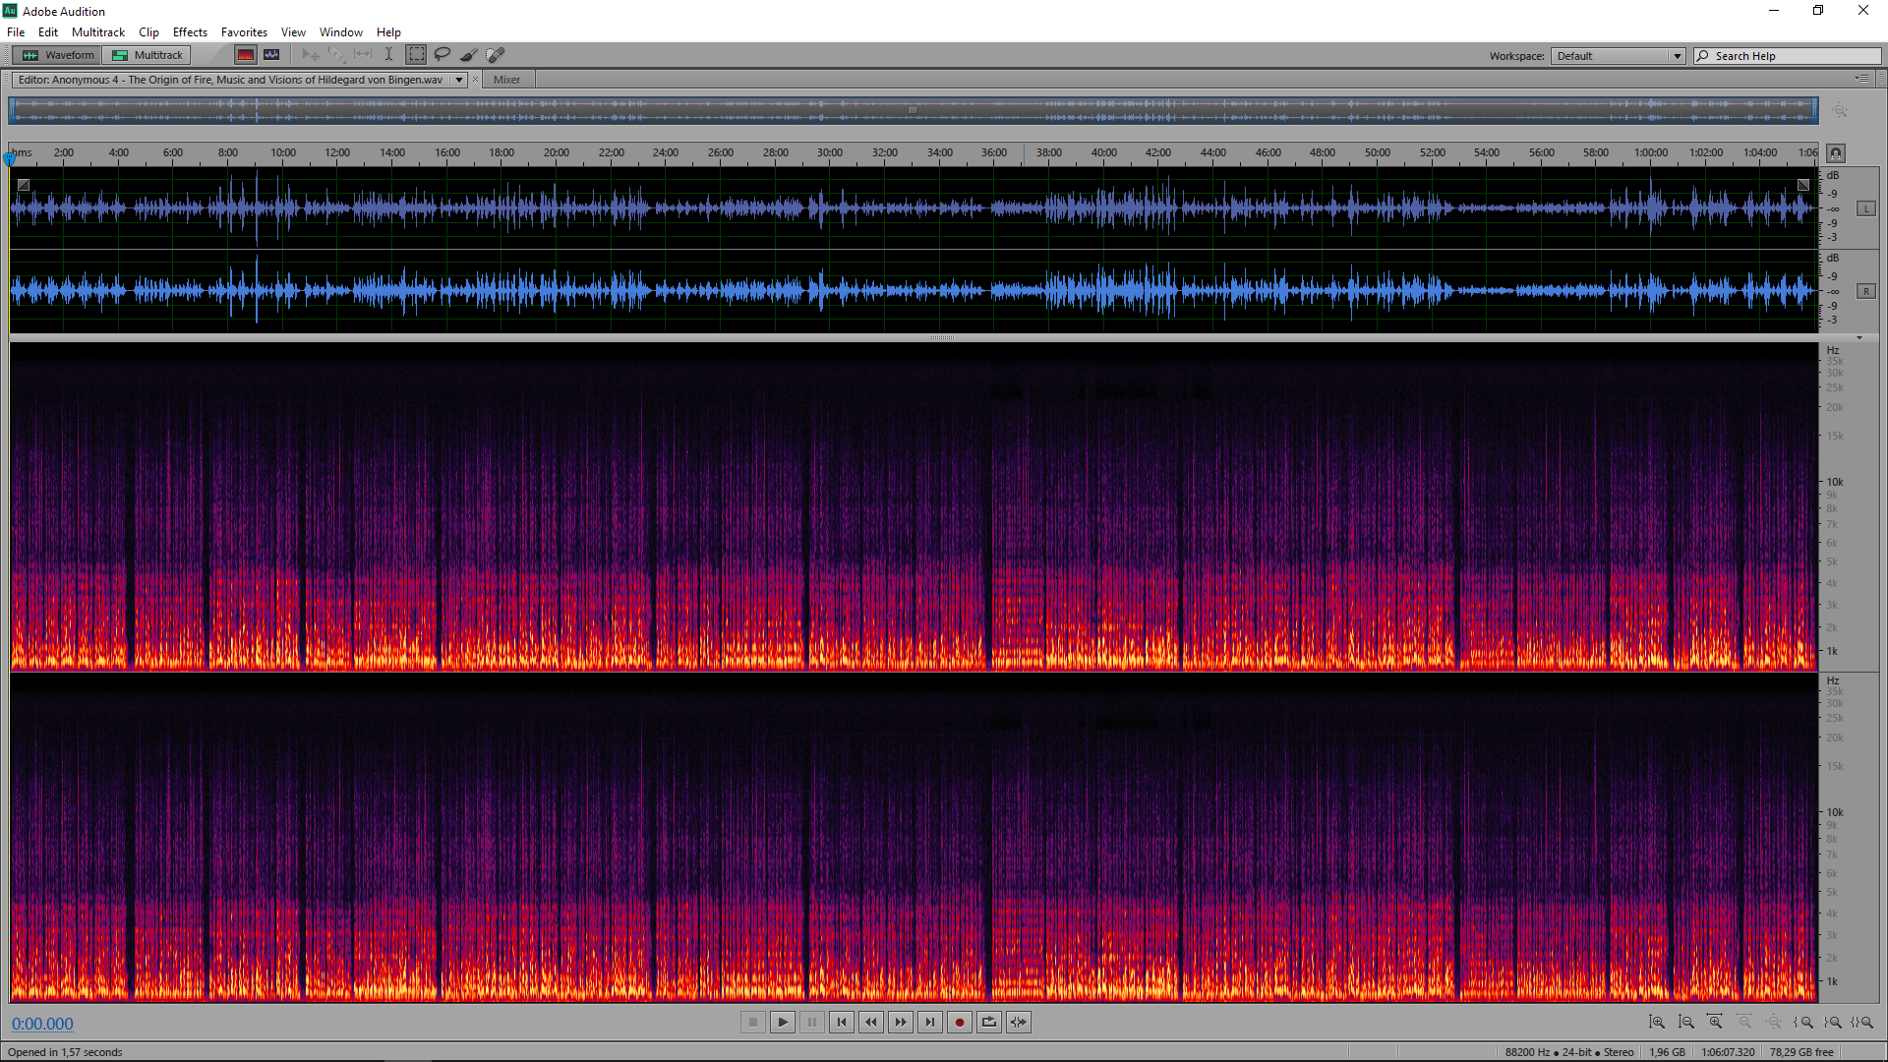Select the Paintbrush Selection tool
This screenshot has height=1062, width=1888.
tap(469, 55)
